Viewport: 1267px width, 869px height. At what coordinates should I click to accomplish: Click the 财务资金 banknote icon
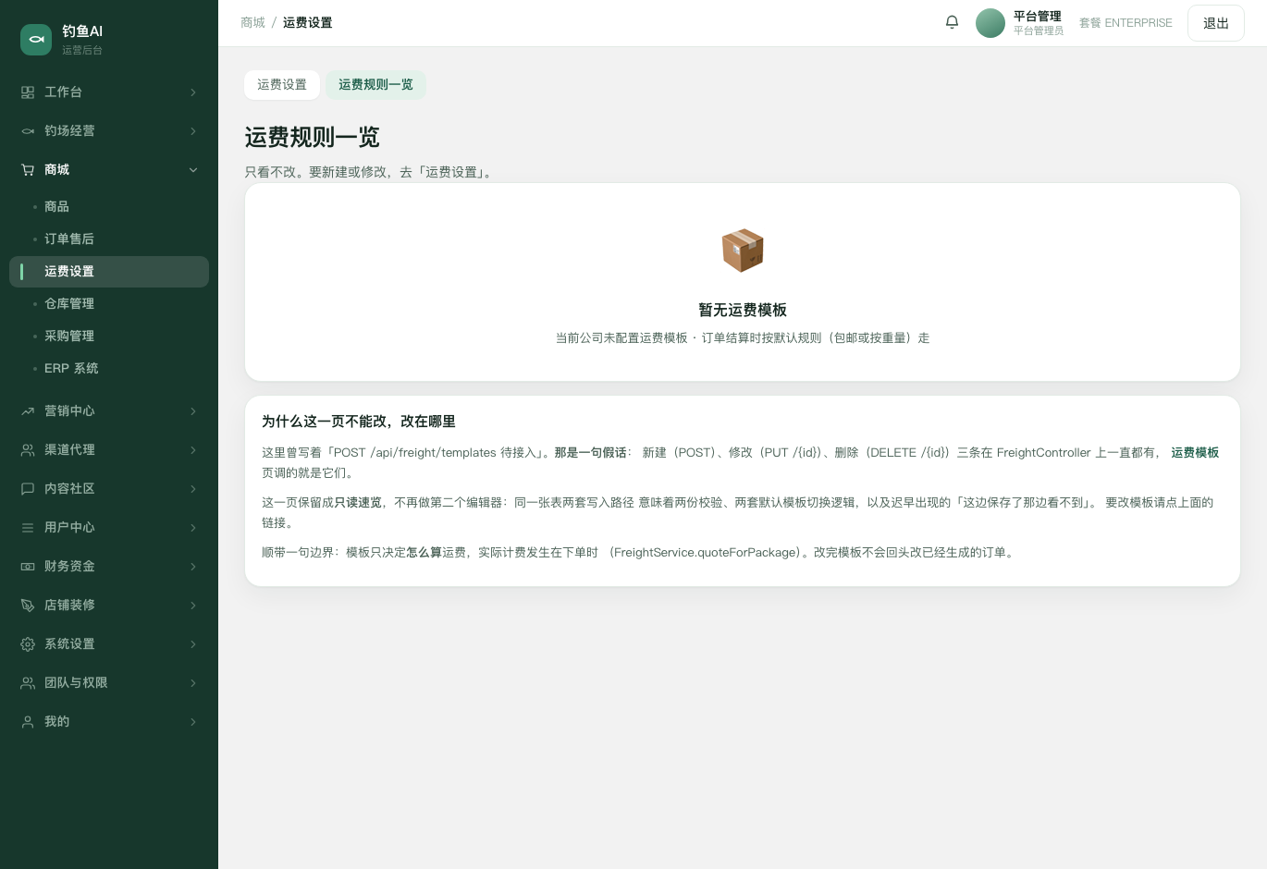tap(28, 567)
